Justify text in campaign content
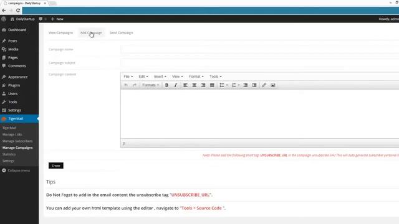Screen dimensions: 399x224 pos(212,85)
